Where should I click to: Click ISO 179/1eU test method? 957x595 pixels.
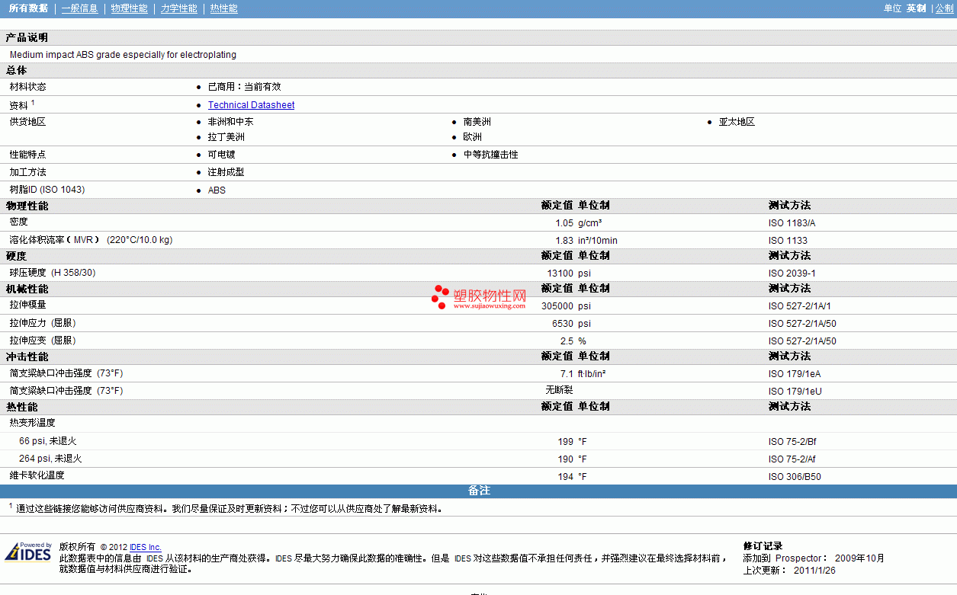[795, 392]
